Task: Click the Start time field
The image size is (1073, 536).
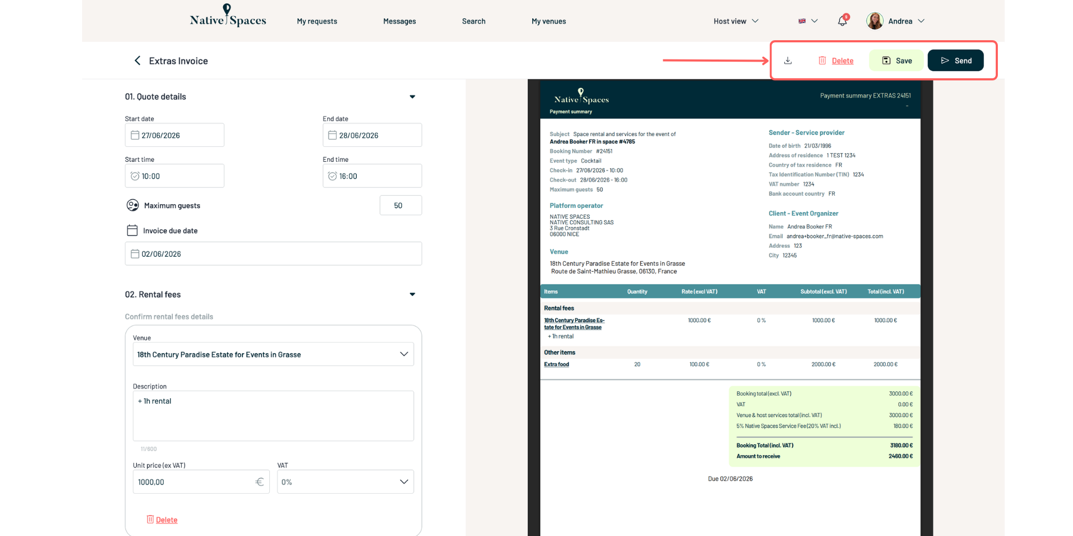Action: click(174, 176)
